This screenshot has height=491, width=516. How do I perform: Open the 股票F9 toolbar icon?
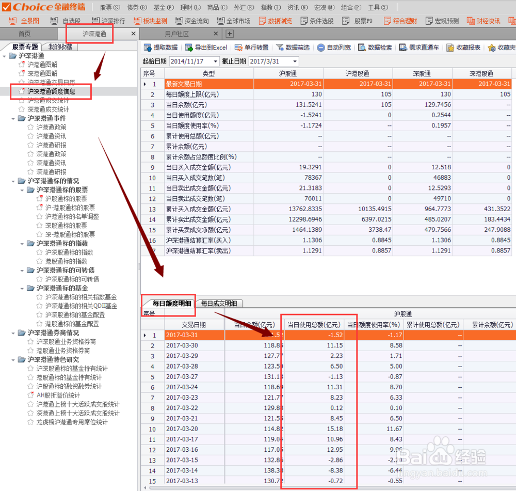[346, 21]
